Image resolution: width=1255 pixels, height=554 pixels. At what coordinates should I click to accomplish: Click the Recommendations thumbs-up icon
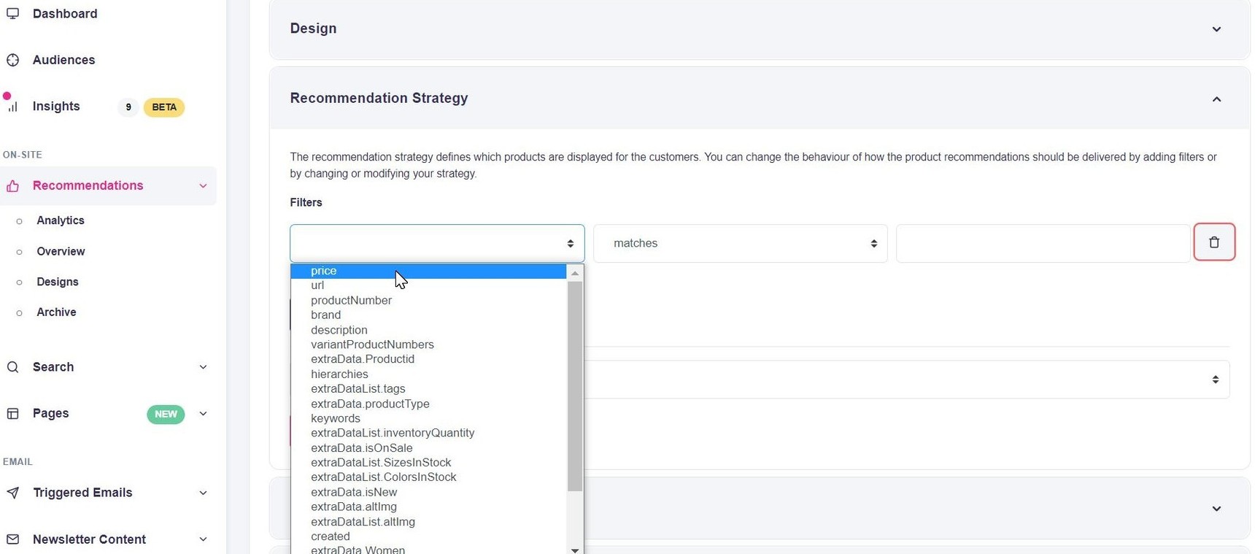(13, 186)
